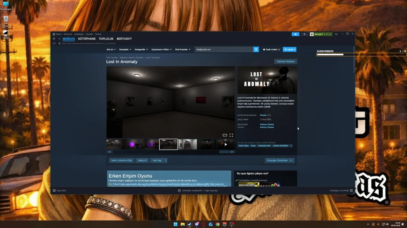Screen dimensions: 407x228
Task: Expand the Göz at dropdown
Action: click(x=110, y=49)
